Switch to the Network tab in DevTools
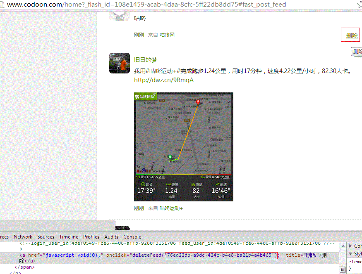This screenshot has width=362, height=274. coord(23,237)
